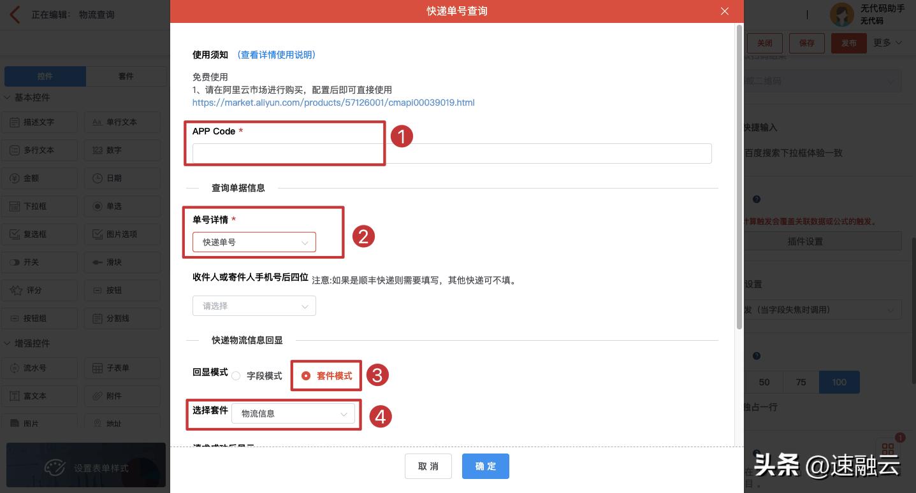Open the 单号详情 快递单号 dropdown
Screen dimensions: 916x493
click(254, 242)
